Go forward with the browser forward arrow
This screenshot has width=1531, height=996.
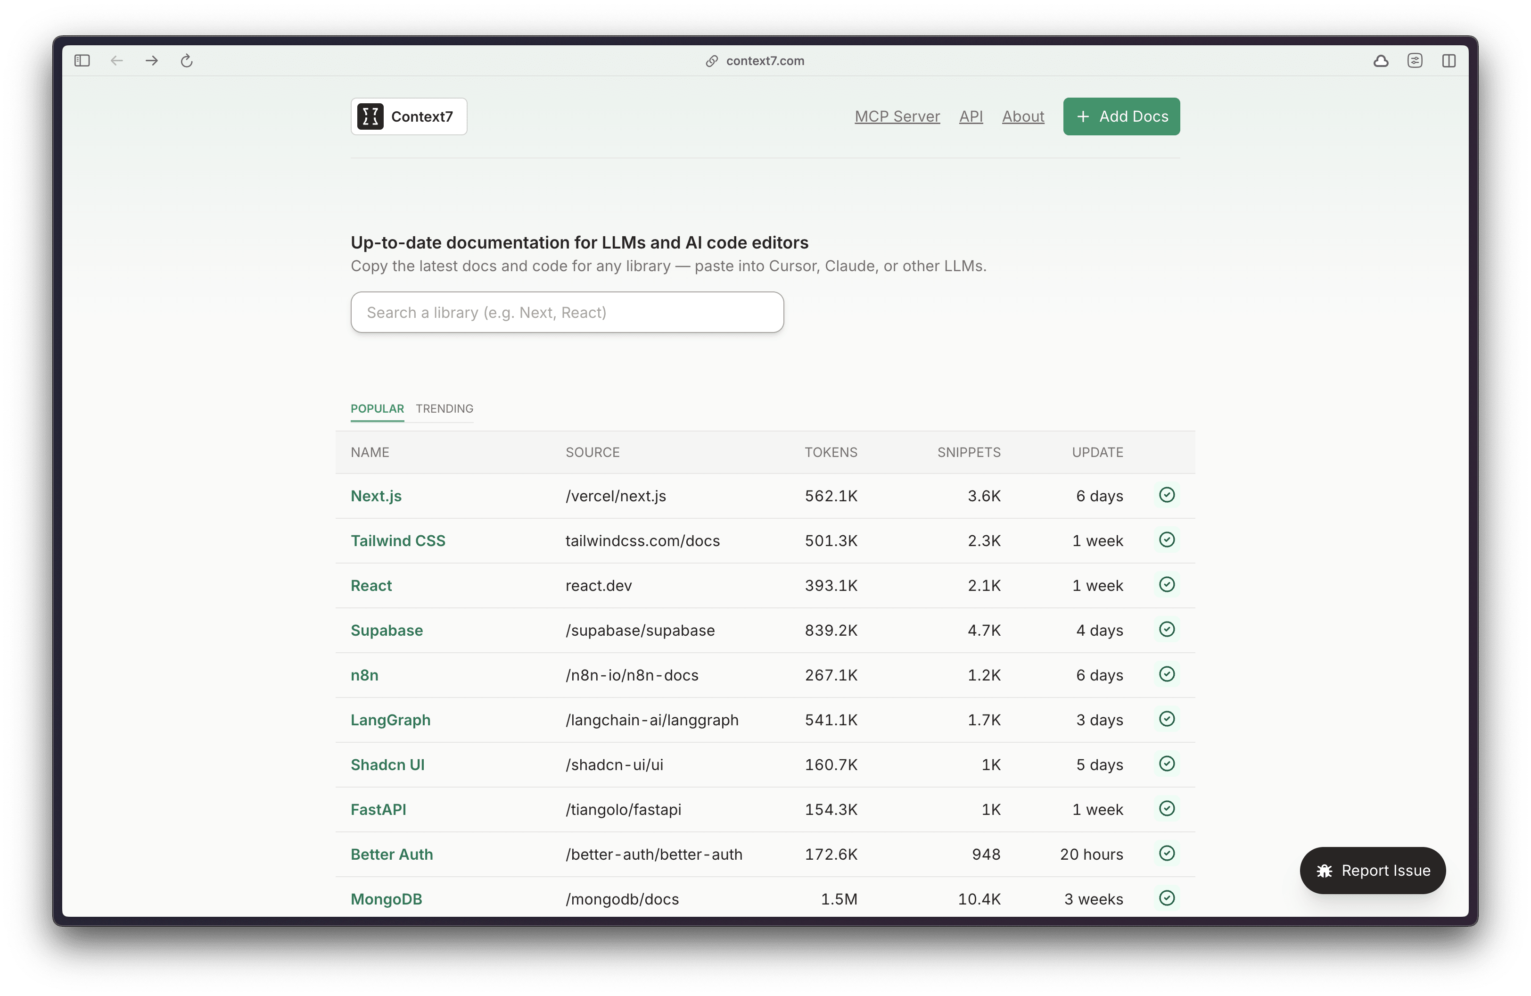(x=152, y=60)
